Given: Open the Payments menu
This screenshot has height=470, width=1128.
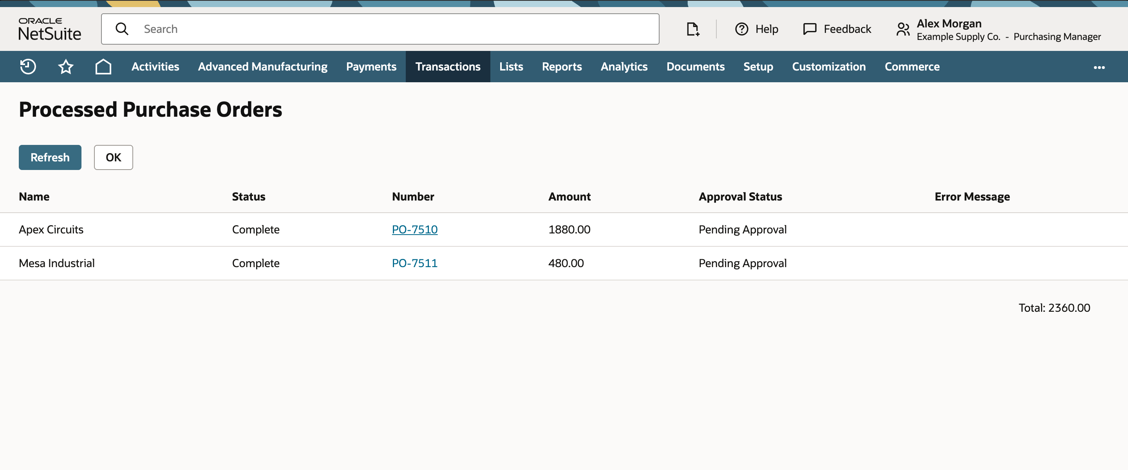Looking at the screenshot, I should pos(371,67).
